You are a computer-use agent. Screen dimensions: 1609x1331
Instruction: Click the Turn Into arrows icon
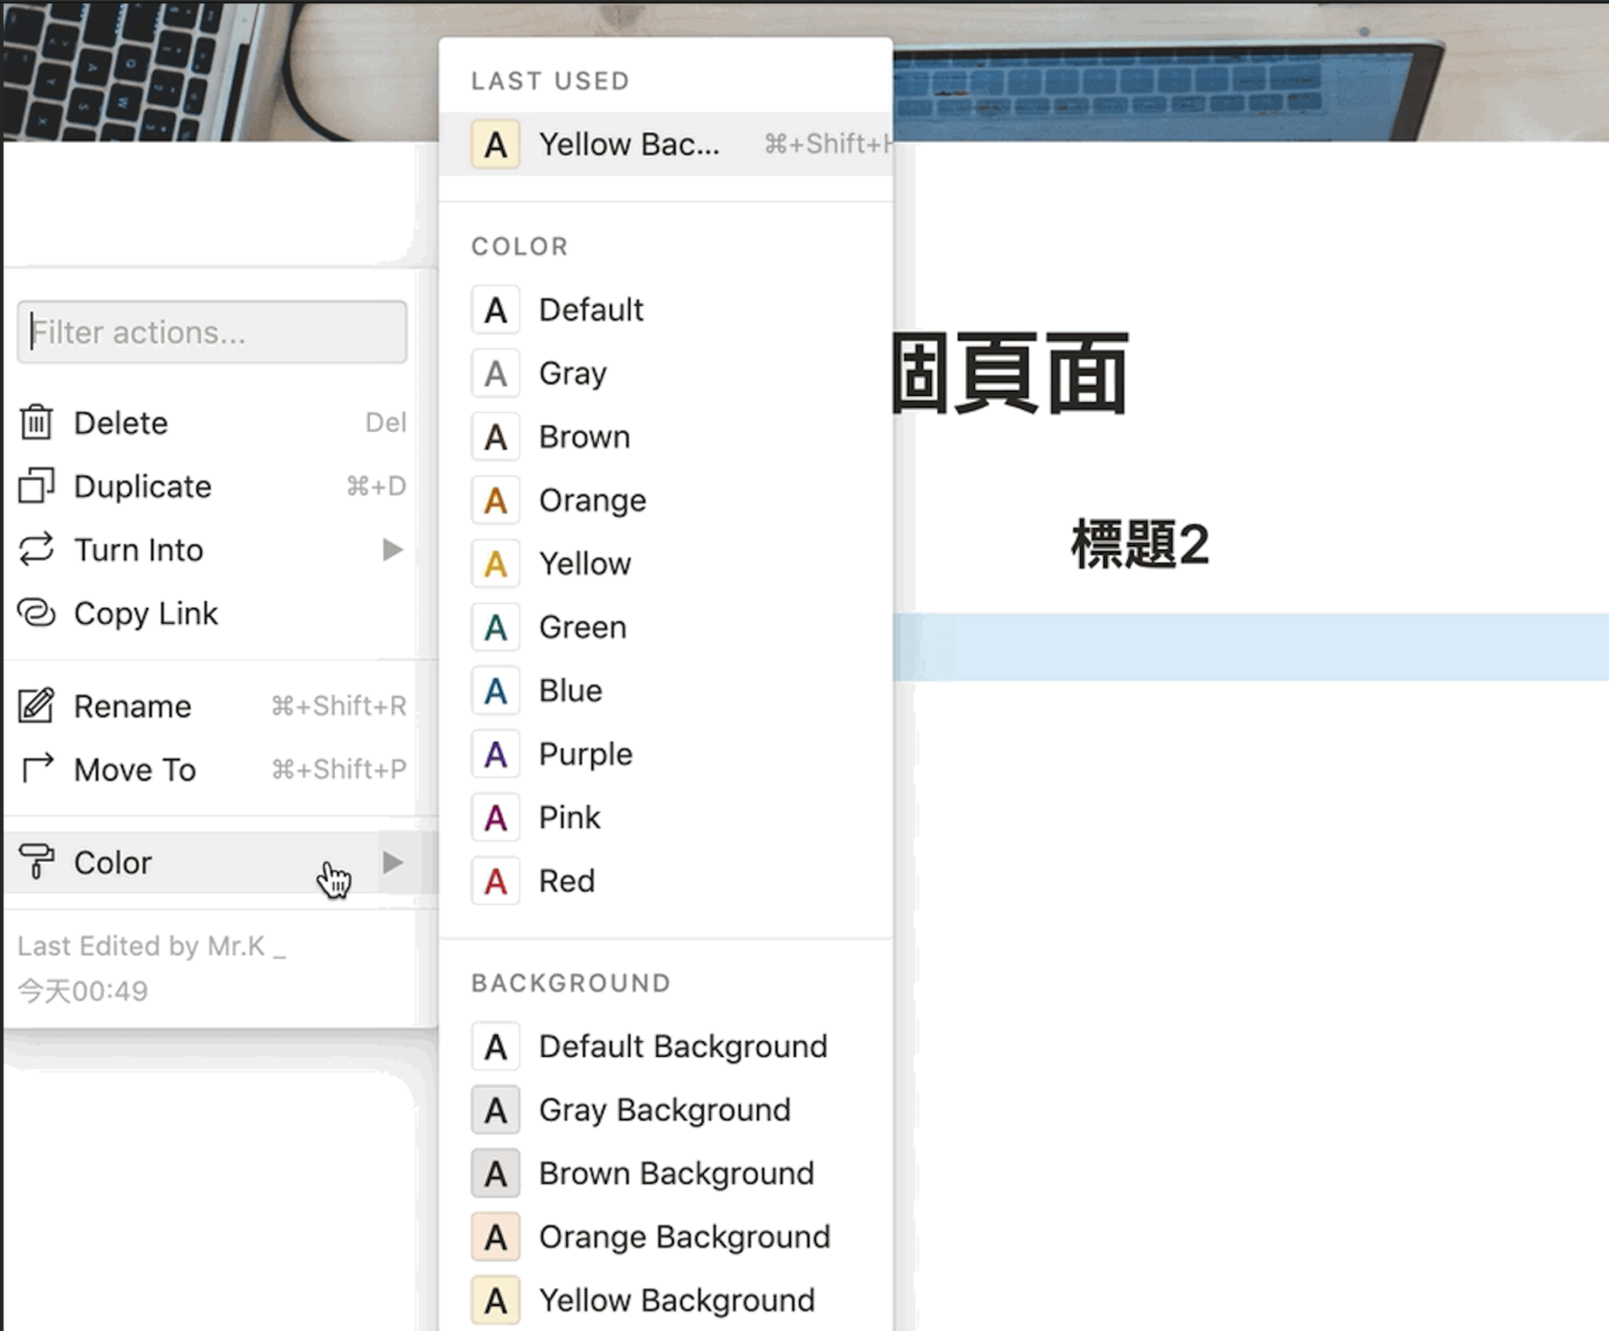[36, 549]
